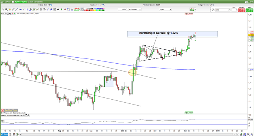Image resolution: width=254 pixels, height=136 pixels.
Task: Click the Kurzfristiges Kursziel annotation text
Action: tap(159, 33)
